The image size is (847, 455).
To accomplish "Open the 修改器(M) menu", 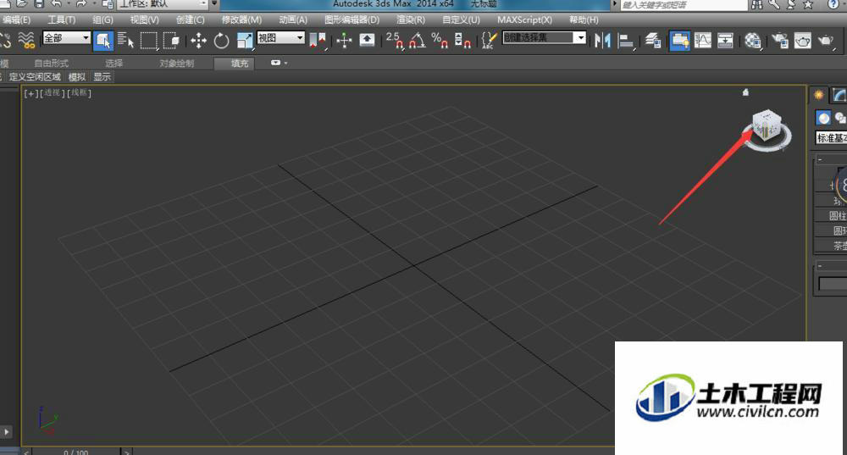I will 241,19.
